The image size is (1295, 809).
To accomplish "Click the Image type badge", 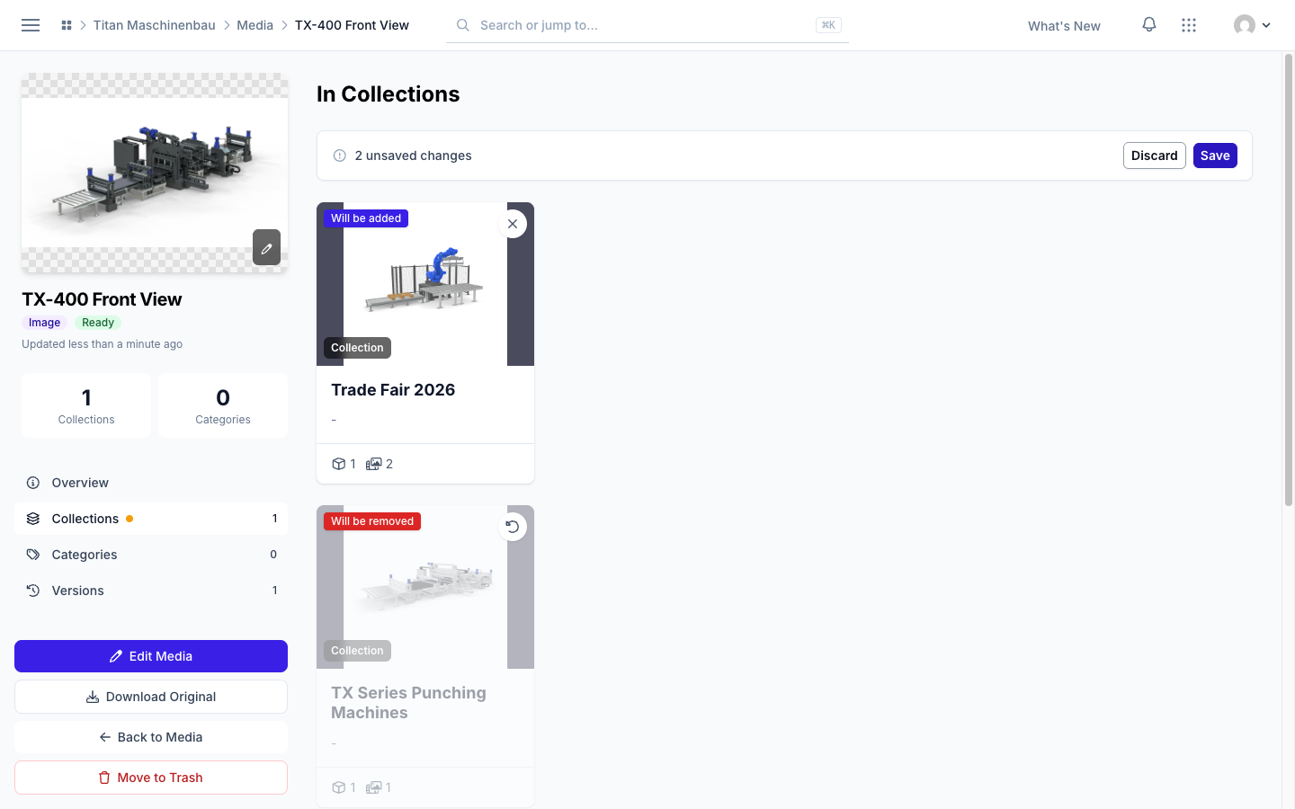I will click(x=44, y=323).
